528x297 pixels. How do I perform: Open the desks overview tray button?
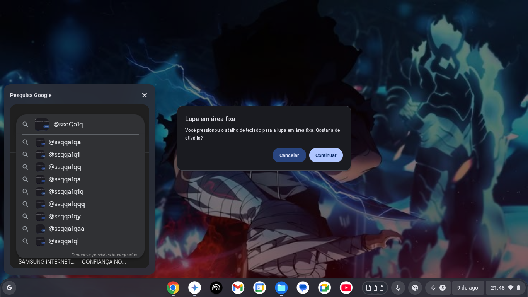[375, 288]
